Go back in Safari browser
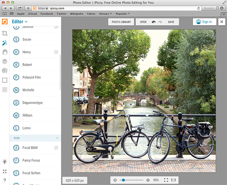The height and width of the screenshot is (185, 227). (5, 8)
